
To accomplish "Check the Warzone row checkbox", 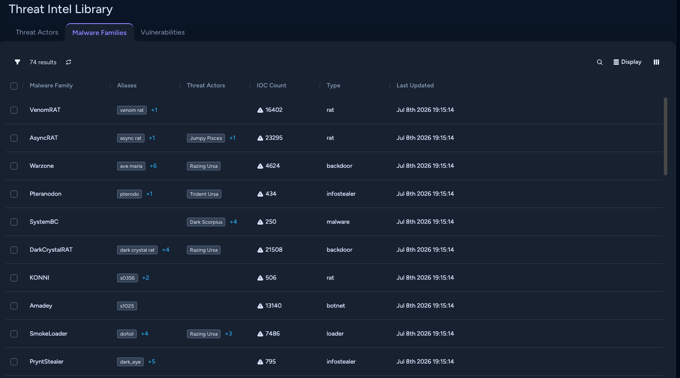I will coord(14,166).
